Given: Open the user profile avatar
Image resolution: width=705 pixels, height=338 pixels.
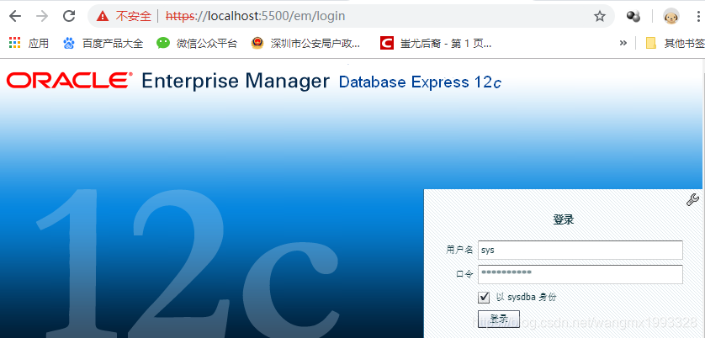Looking at the screenshot, I should pos(671,17).
